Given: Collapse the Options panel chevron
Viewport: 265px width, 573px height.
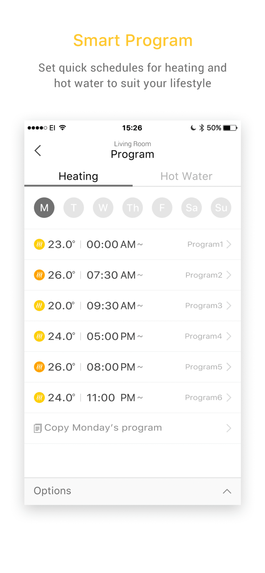Looking at the screenshot, I should tap(227, 492).
